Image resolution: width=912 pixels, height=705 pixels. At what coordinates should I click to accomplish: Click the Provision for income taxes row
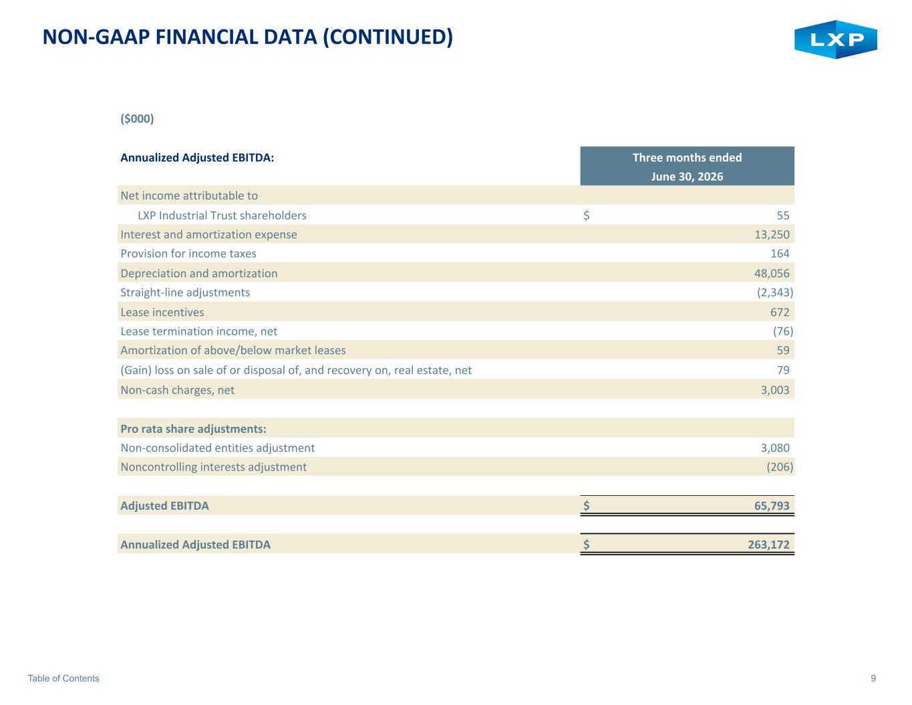456,254
